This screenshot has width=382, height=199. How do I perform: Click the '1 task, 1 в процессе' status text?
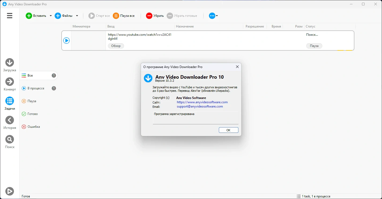(316, 196)
